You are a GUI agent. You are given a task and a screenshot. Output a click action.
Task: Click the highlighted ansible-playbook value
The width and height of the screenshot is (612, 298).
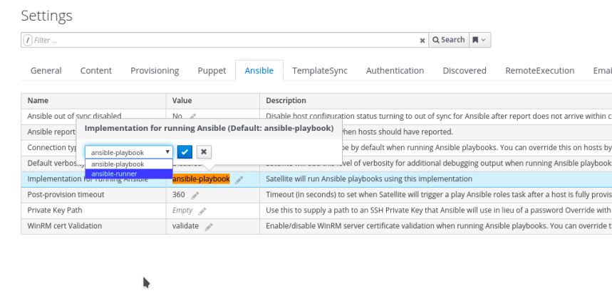(x=201, y=179)
